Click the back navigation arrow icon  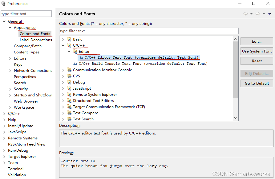point(245,14)
